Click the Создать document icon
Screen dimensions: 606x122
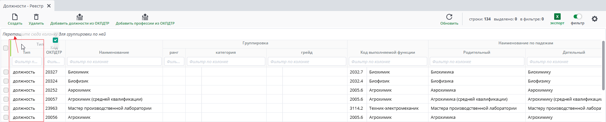pyautogui.click(x=15, y=17)
